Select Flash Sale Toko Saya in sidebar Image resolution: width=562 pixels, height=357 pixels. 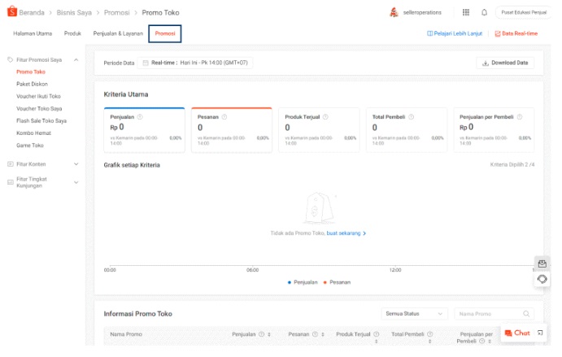[x=41, y=120]
